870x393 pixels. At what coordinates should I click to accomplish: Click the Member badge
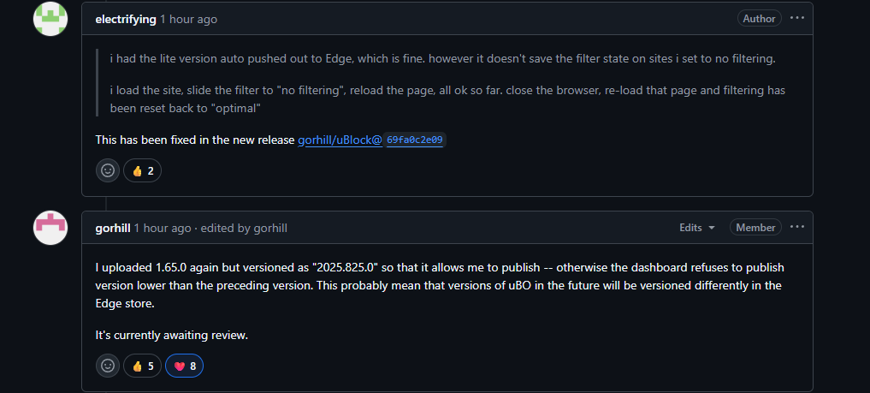755,228
